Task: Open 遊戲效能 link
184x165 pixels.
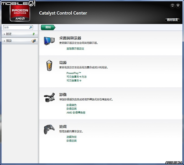Action: tap(72, 137)
